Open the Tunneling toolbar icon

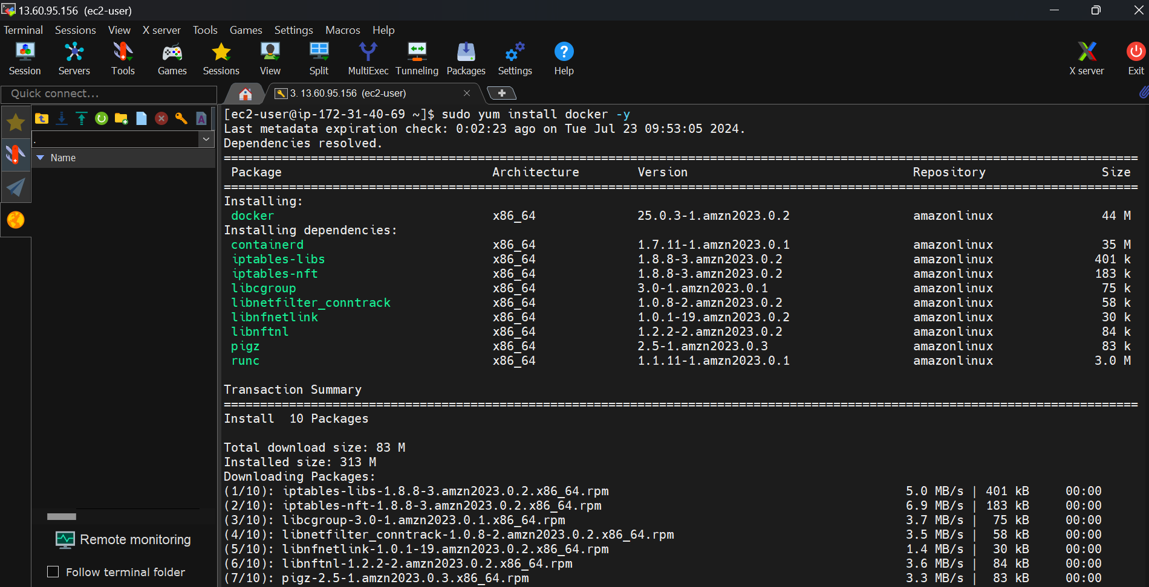coord(417,59)
